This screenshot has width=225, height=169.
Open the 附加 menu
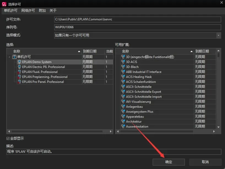[x=42, y=10]
